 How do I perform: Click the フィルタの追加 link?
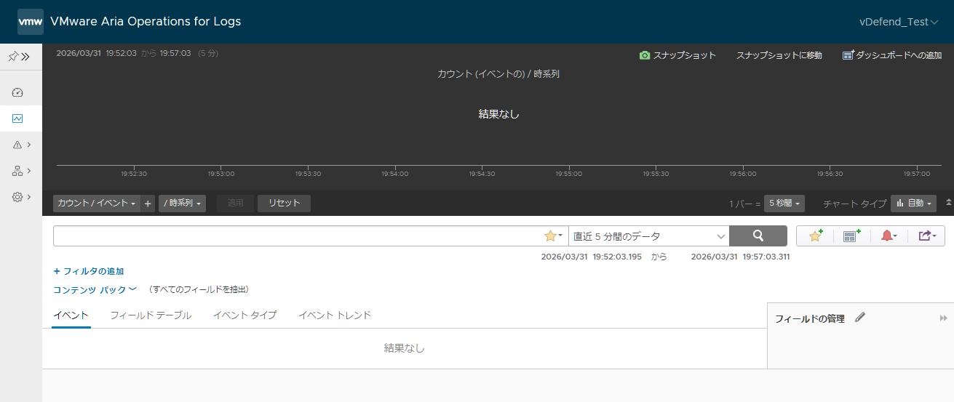click(x=89, y=271)
